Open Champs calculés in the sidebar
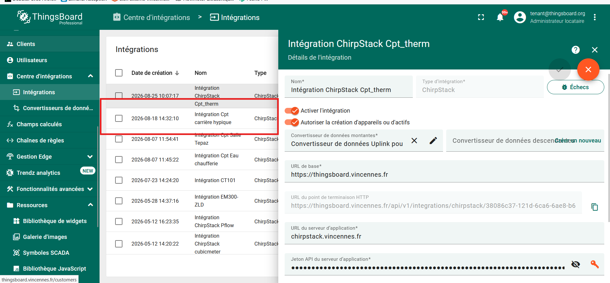 [x=50, y=124]
